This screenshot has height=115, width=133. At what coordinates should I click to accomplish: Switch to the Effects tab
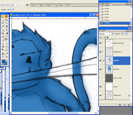pyautogui.click(x=49, y=5)
